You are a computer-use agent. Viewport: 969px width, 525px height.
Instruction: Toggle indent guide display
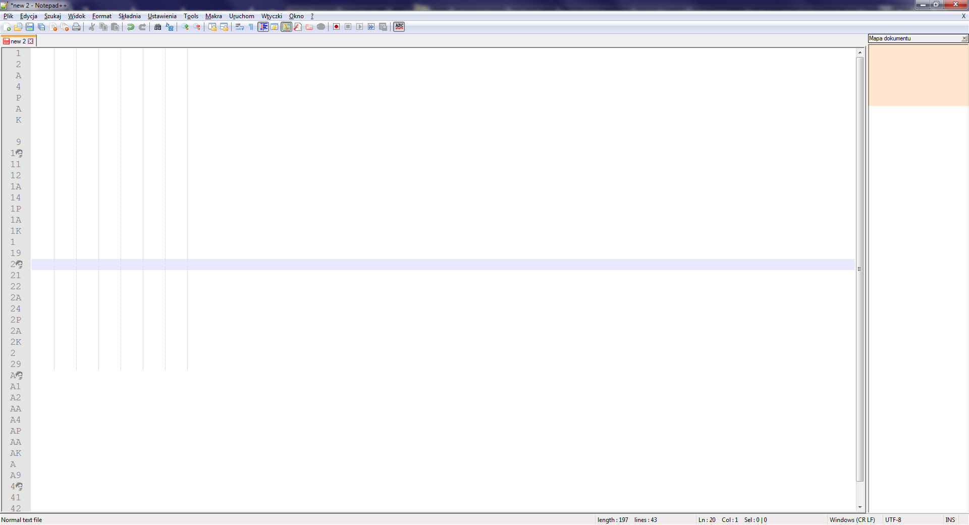point(263,27)
